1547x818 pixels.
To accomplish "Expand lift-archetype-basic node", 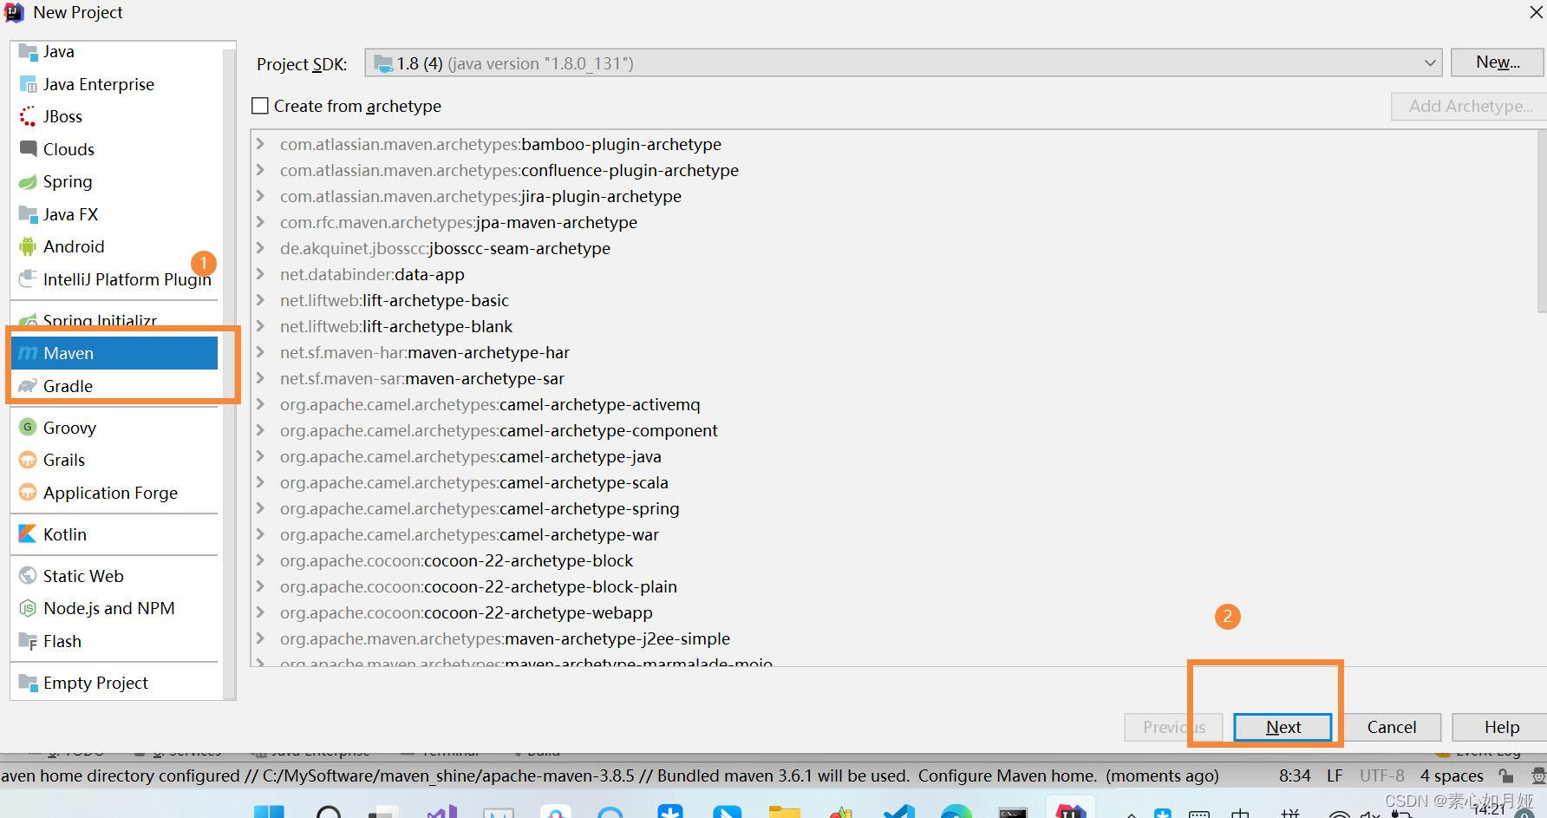I will tap(260, 300).
